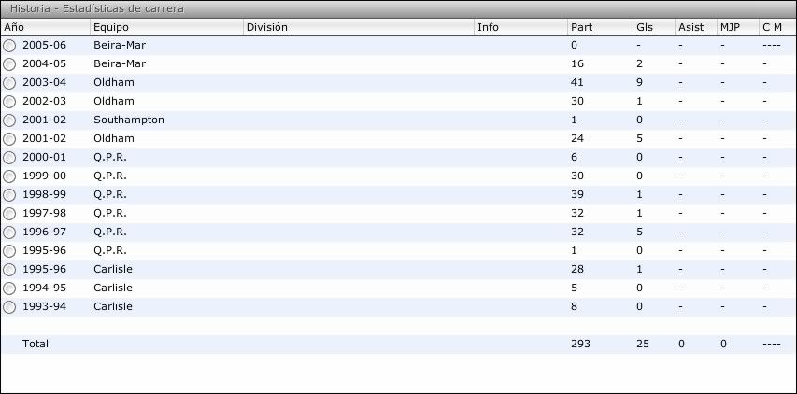
Task: Click the season text 1994-95
Action: [44, 288]
